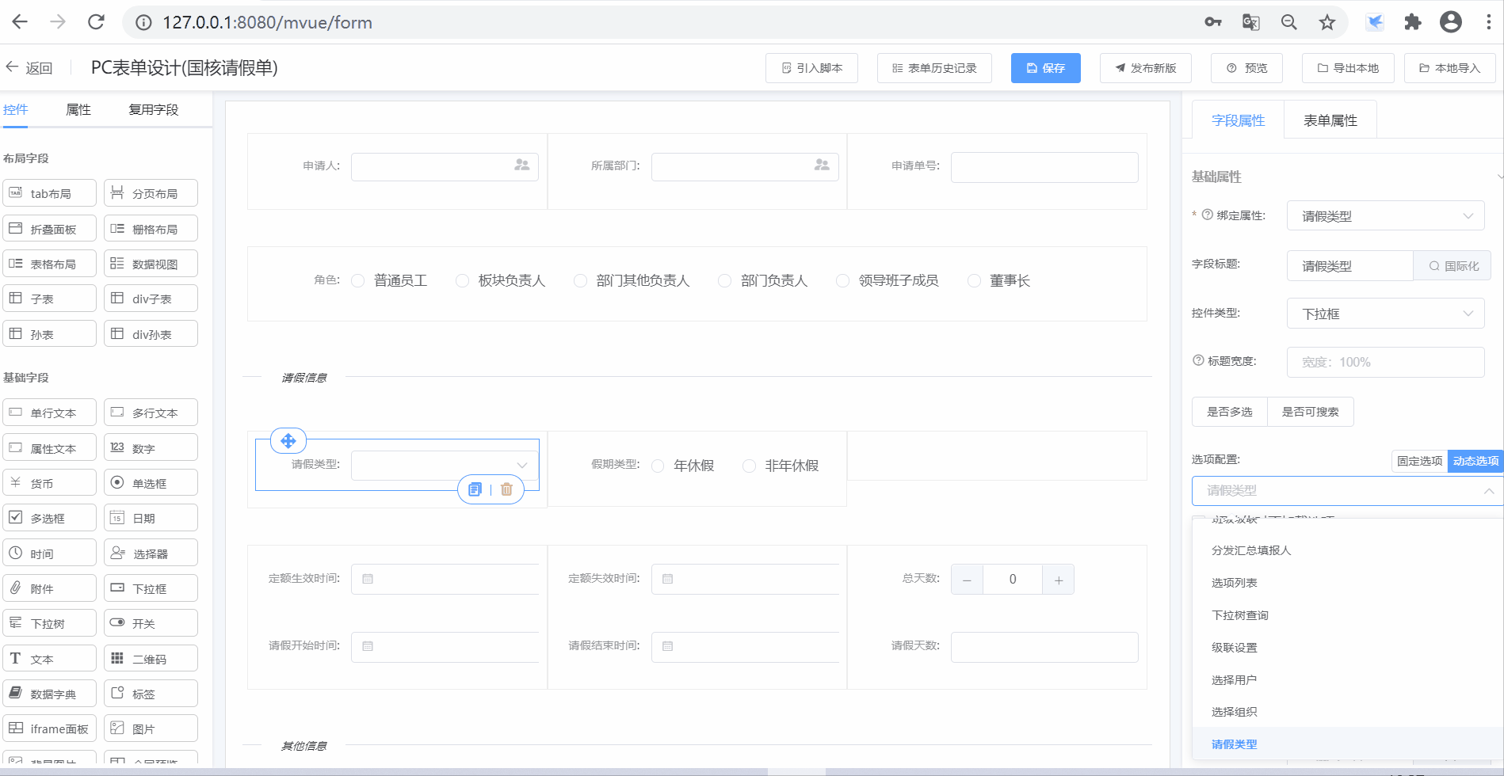Click the 申请单号 input field
1504x776 pixels.
(1044, 167)
